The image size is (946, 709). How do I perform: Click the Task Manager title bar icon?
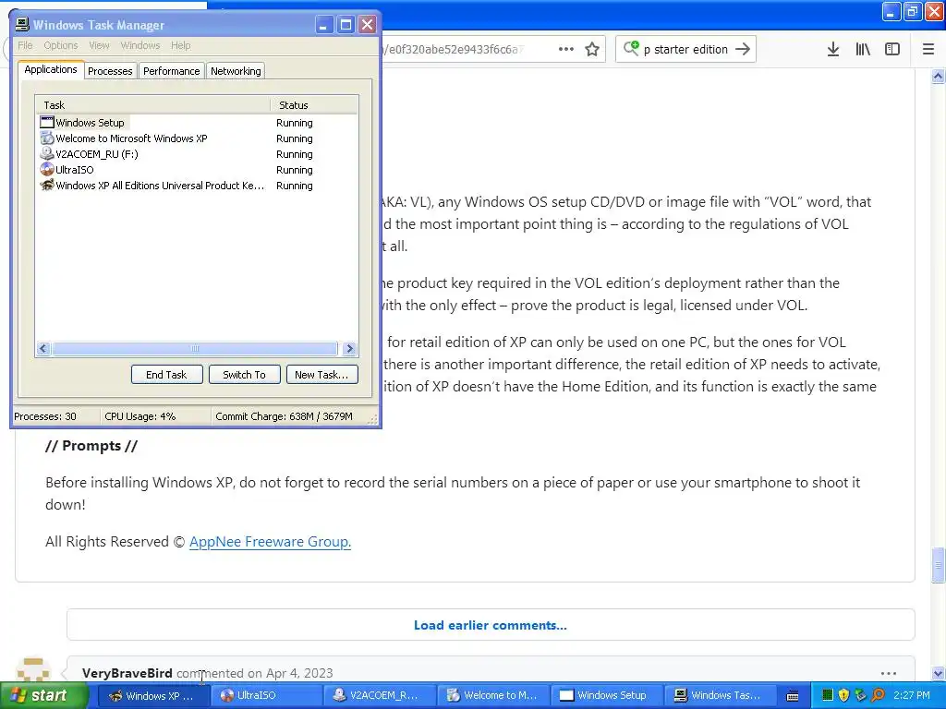click(22, 25)
